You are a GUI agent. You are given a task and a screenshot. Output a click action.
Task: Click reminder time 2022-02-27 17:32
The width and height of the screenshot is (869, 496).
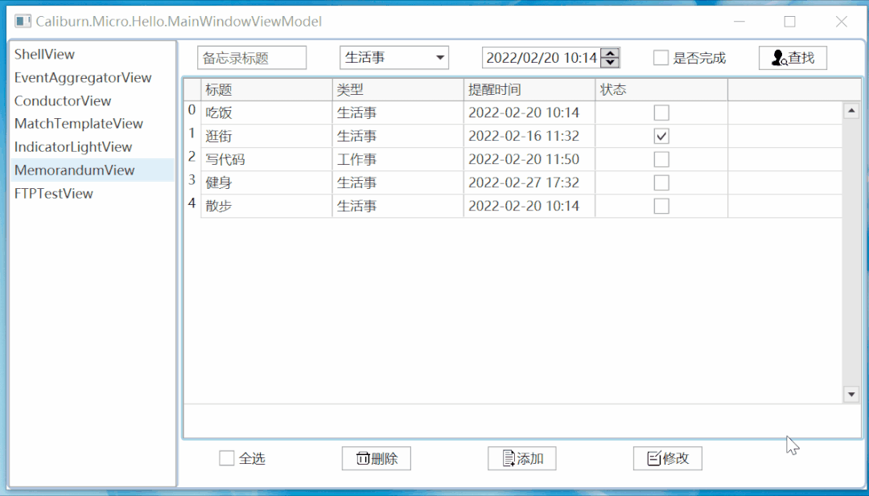[x=529, y=182]
